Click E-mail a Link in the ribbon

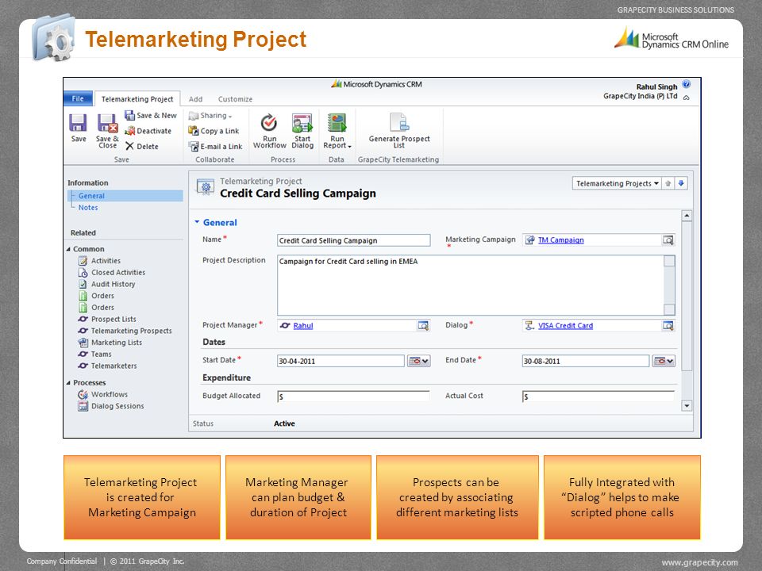(x=215, y=146)
